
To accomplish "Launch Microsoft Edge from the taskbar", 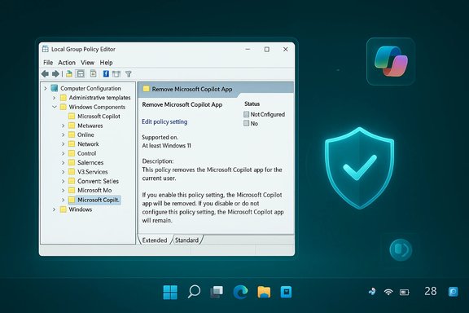I will tap(240, 292).
